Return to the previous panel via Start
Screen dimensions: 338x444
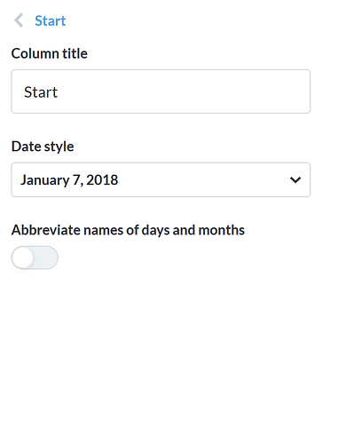coord(51,20)
